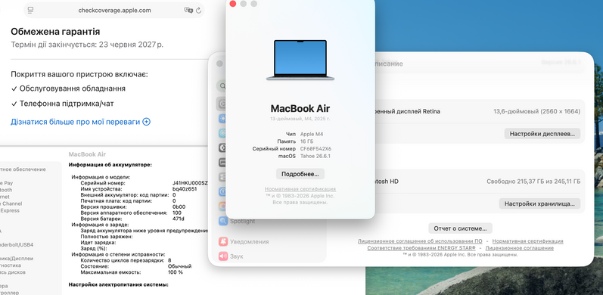Close the About This Mac window

[233, 4]
